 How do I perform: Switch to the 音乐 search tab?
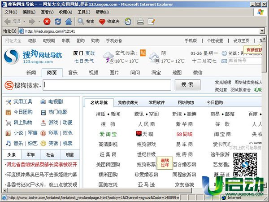(73, 73)
